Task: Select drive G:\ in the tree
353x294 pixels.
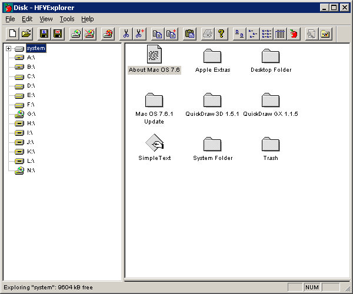Action: tap(31, 113)
